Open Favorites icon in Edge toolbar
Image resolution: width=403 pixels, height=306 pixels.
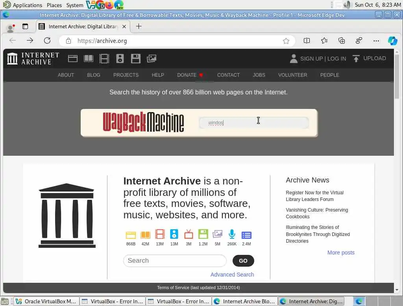coord(324,41)
